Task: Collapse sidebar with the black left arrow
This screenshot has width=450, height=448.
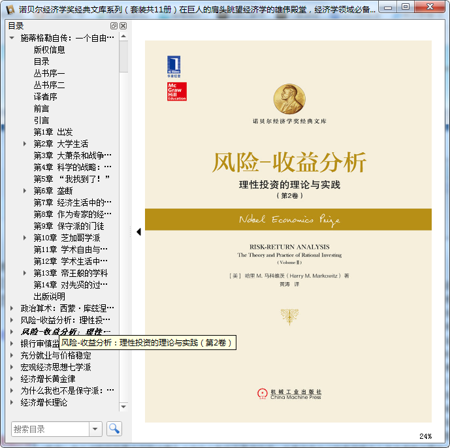Action: (139, 232)
